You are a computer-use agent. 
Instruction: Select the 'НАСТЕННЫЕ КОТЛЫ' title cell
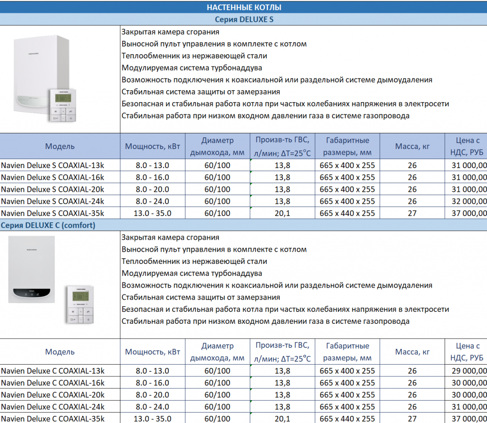[243, 7]
